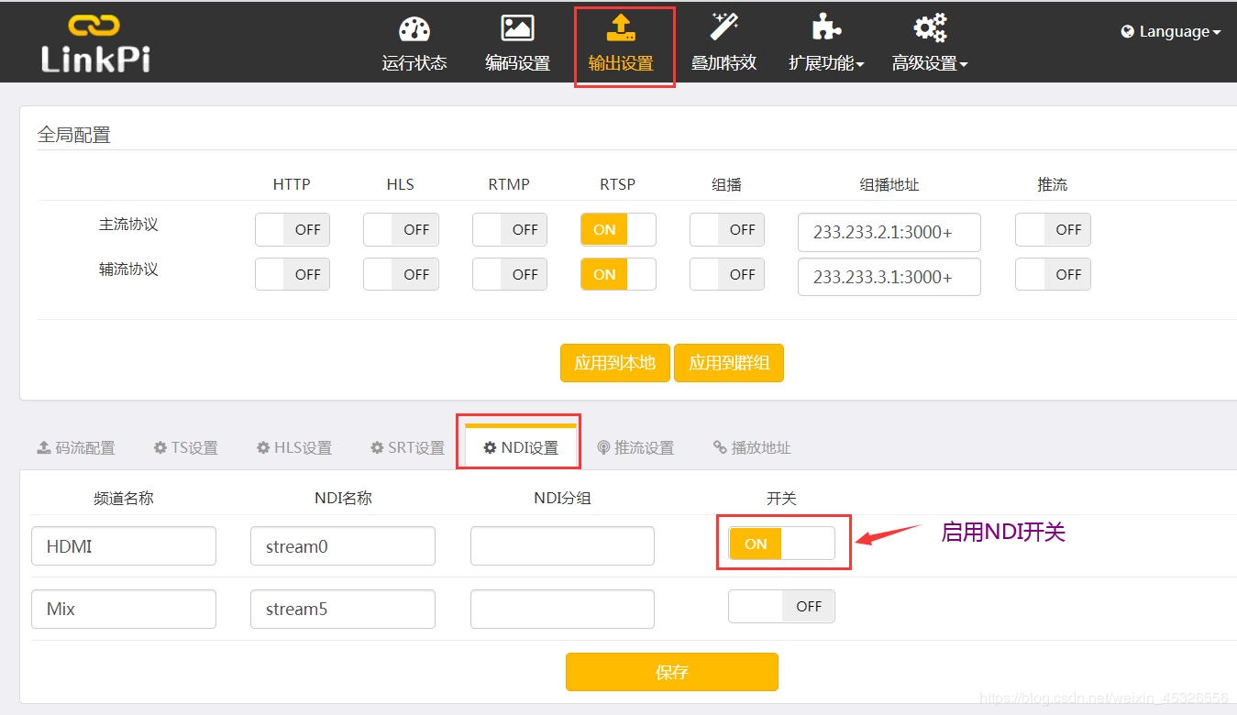This screenshot has height=715, width=1237.
Task: Enable the NDI switch for Mix channel
Action: coord(781,606)
